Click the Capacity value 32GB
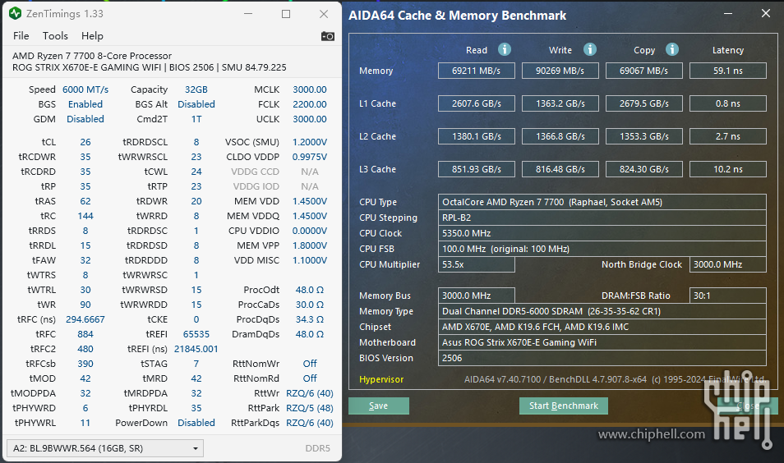Viewport: 784px width, 463px height. [196, 89]
